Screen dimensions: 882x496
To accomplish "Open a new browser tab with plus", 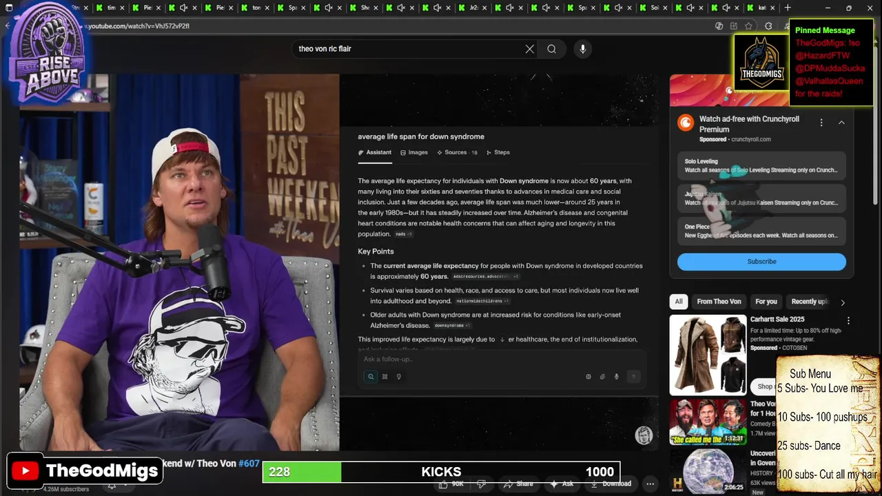I will 788,8.
